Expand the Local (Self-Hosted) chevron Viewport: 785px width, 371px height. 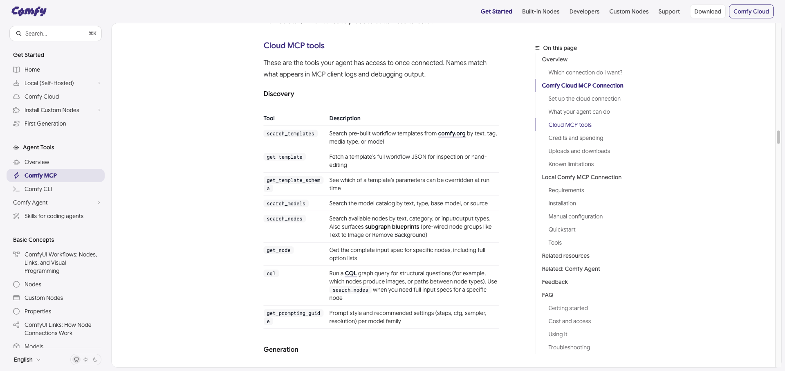(99, 83)
